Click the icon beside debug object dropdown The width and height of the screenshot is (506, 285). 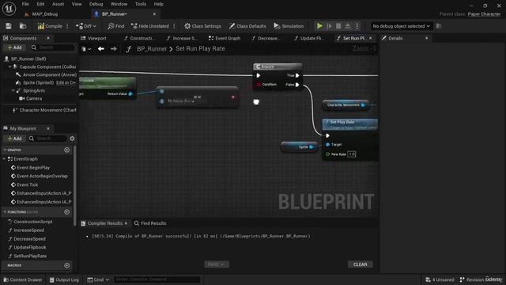(439, 26)
